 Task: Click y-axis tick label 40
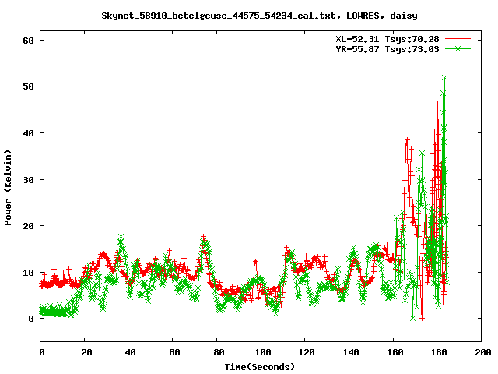(x=28, y=133)
